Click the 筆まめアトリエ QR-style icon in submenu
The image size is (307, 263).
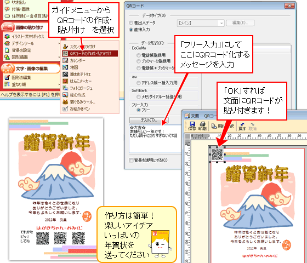click(65, 75)
